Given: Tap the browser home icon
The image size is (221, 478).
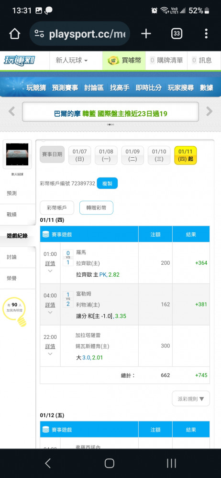Looking at the screenshot, I should click(15, 34).
